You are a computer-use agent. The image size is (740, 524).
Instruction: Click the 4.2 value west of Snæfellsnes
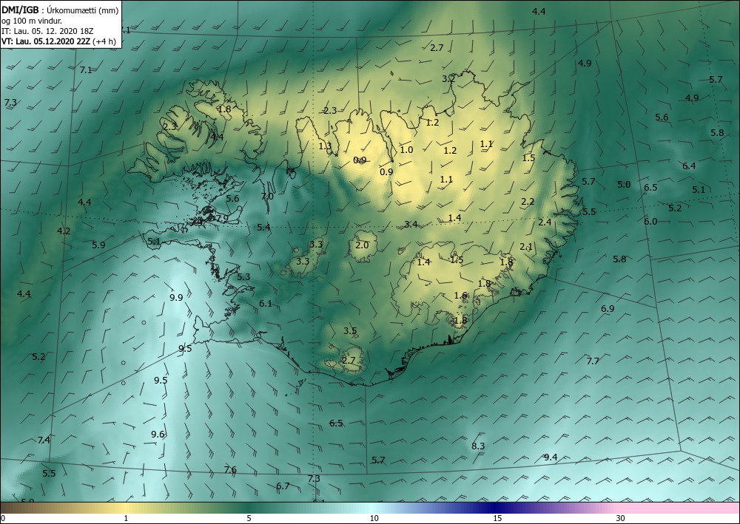coord(64,231)
